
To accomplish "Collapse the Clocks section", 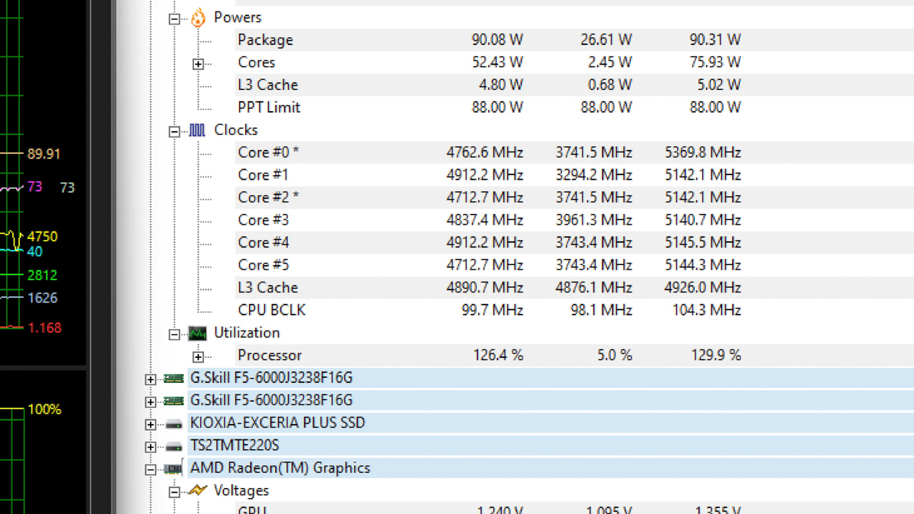I will [x=174, y=132].
